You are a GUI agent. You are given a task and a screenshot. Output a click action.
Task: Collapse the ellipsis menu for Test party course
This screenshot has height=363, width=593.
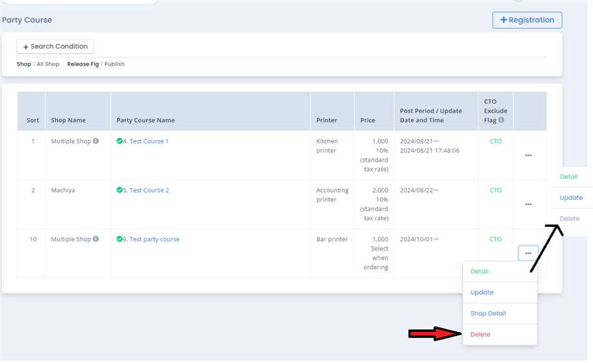point(528,253)
